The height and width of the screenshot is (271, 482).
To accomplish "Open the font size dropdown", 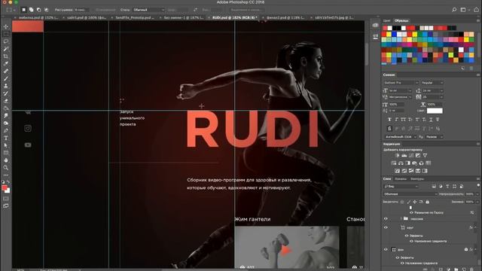I will [x=400, y=91].
